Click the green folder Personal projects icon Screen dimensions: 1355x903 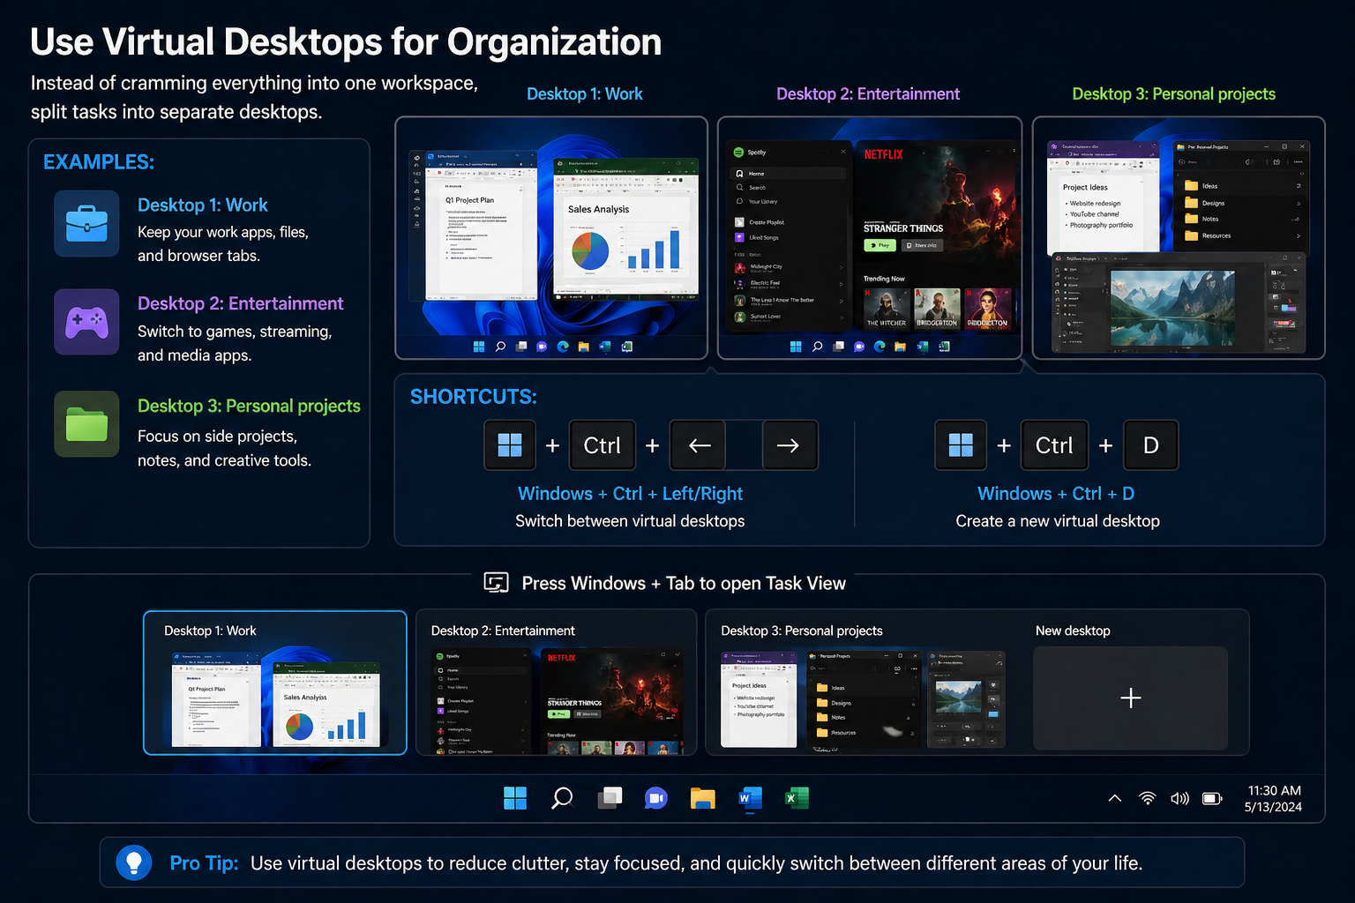pyautogui.click(x=86, y=424)
